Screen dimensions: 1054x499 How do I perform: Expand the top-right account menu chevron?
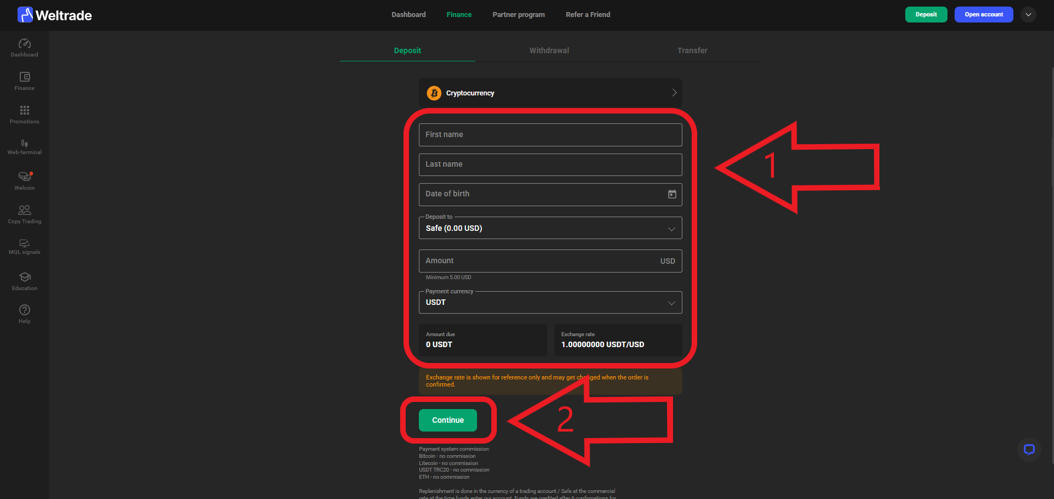click(1029, 15)
